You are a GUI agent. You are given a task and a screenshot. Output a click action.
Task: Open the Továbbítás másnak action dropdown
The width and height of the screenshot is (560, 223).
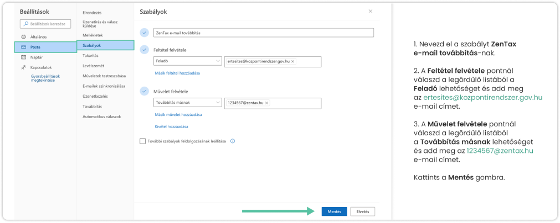pyautogui.click(x=187, y=103)
